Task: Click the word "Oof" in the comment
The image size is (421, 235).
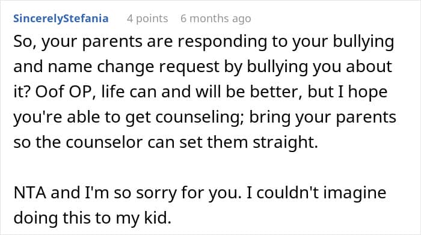Action: [x=50, y=92]
